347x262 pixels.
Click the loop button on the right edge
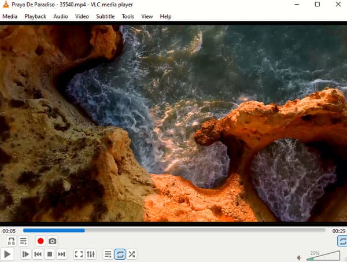pos(342,241)
